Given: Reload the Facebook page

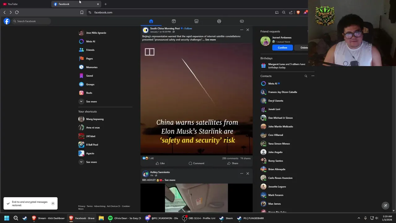Looking at the screenshot, I should click(17, 12).
